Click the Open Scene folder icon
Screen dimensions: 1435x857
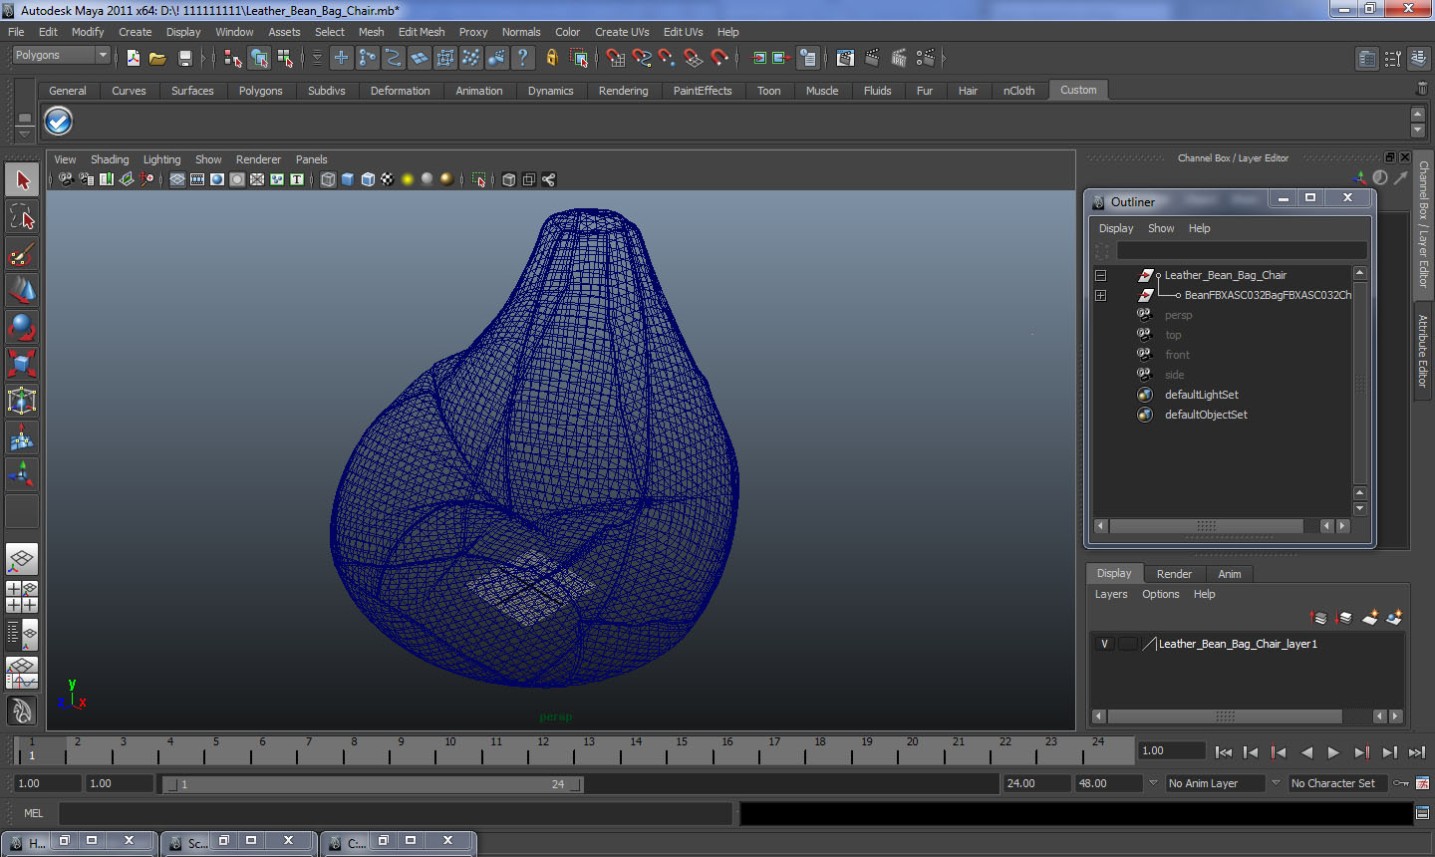[157, 58]
